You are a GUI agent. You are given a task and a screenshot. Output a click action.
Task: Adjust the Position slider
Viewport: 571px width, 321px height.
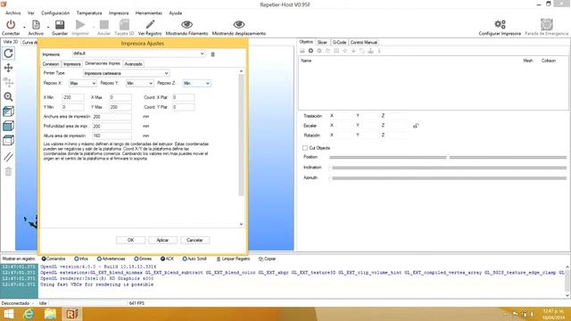coord(448,158)
